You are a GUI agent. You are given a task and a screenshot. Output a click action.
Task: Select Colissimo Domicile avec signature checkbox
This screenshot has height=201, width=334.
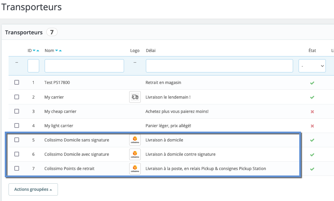(17, 154)
